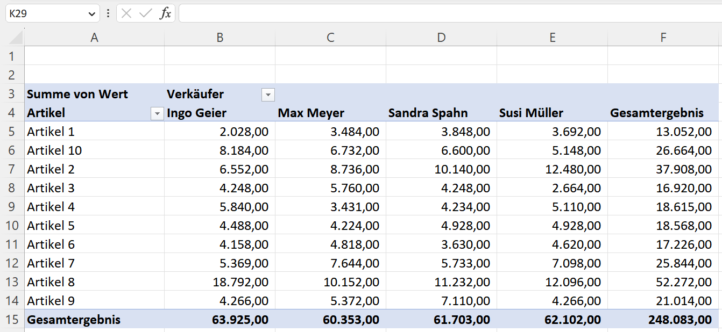Click the grand total 248.083,00

(663, 320)
